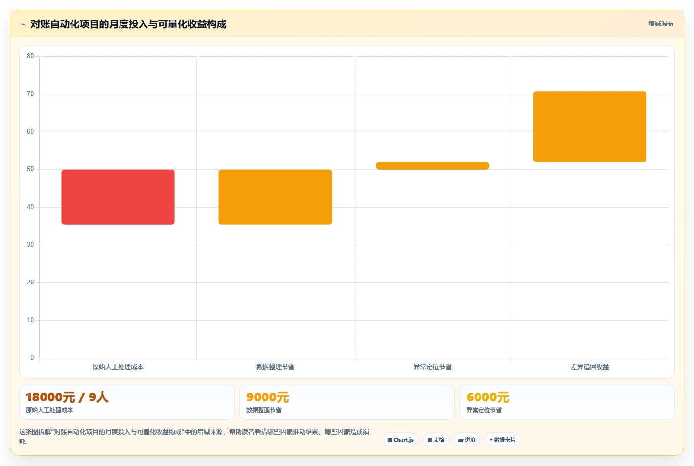
Task: Click the thin 异常定位节省 bar
Action: [432, 166]
